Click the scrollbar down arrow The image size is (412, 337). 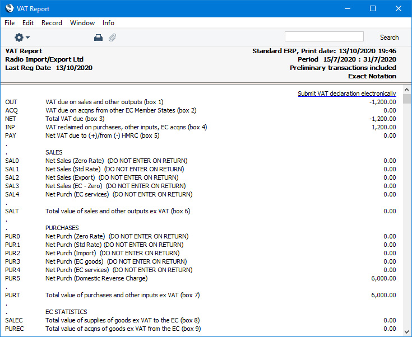(407, 332)
